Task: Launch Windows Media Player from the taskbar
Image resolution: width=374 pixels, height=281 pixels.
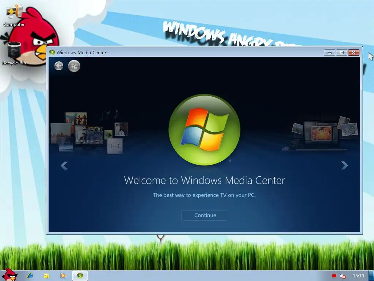Action: point(63,276)
